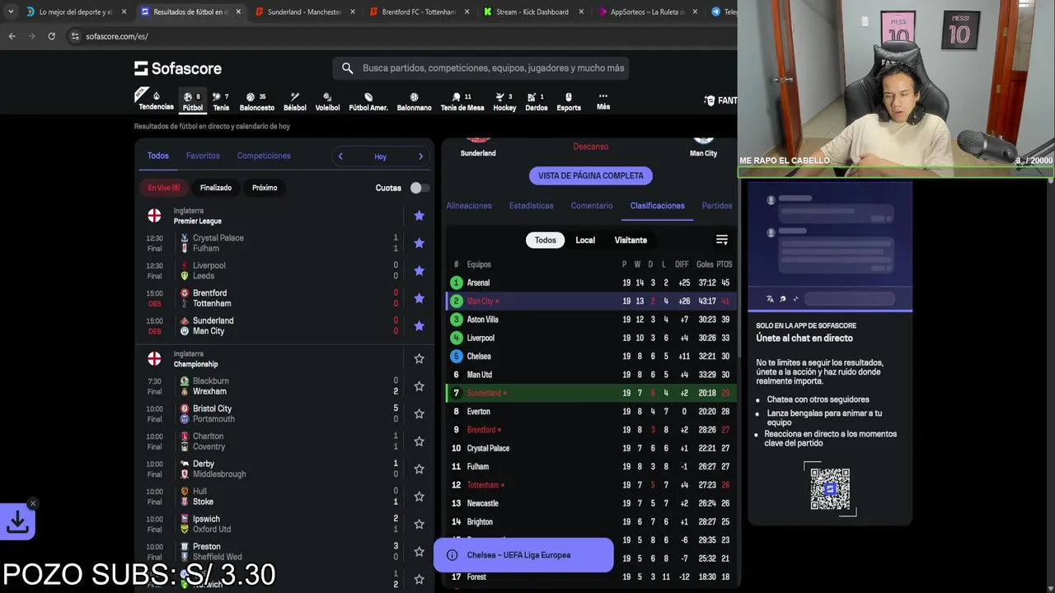Open the Hockey sport section

pyautogui.click(x=504, y=101)
